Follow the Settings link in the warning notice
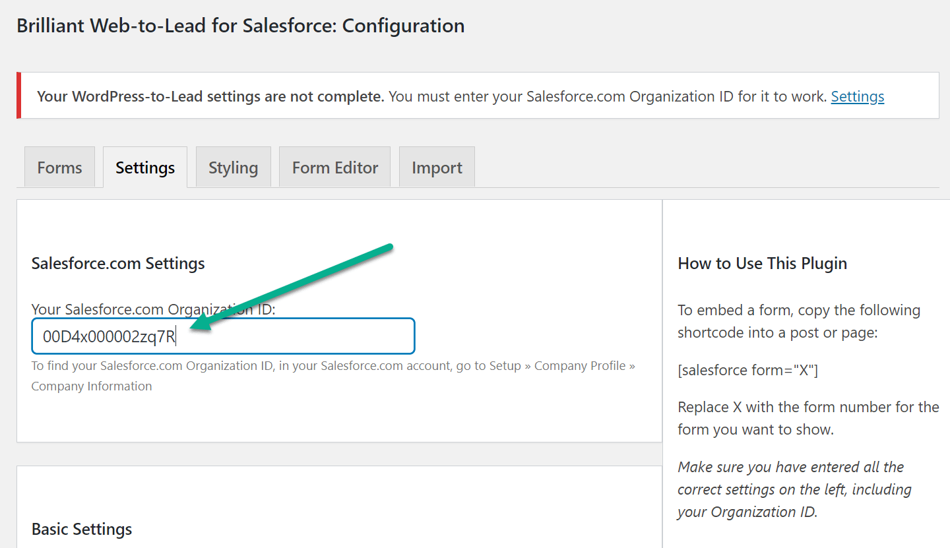The image size is (950, 548). tap(858, 96)
